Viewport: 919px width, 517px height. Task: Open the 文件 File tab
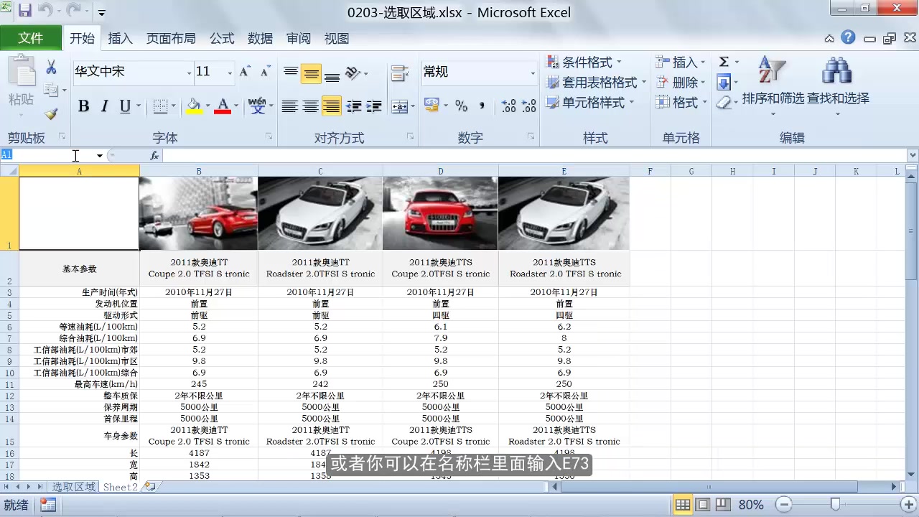coord(31,38)
